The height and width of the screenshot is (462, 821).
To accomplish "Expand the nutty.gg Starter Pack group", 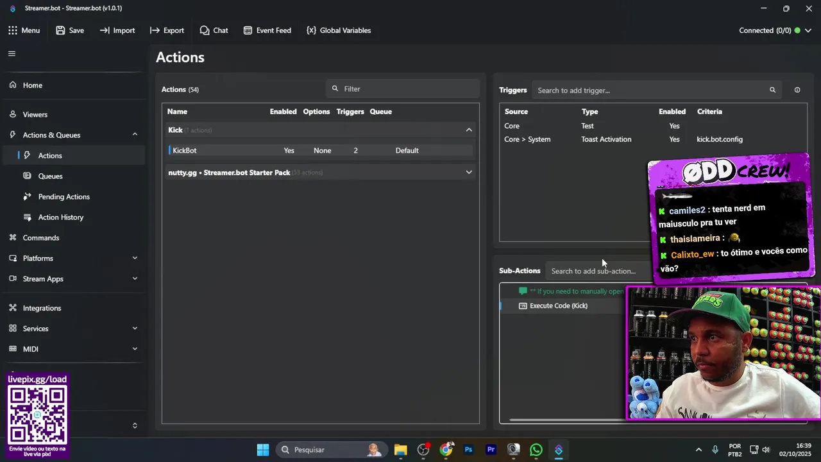I will coord(469,172).
